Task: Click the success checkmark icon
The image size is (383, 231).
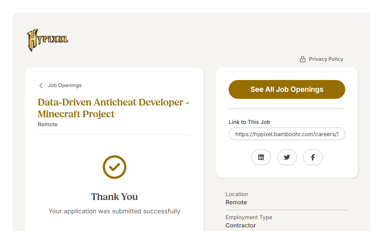Action: click(115, 167)
